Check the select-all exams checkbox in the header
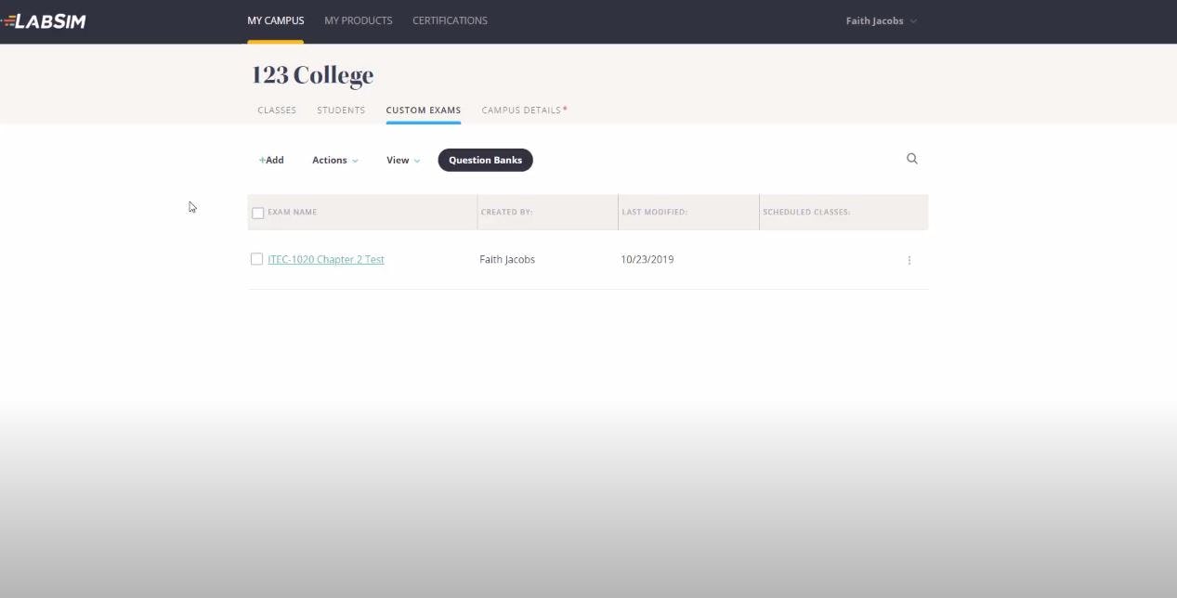 click(257, 212)
